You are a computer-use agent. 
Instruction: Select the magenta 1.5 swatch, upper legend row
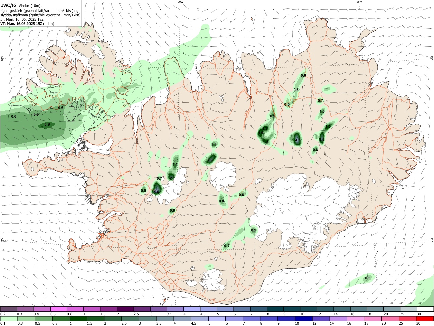coord(108,309)
